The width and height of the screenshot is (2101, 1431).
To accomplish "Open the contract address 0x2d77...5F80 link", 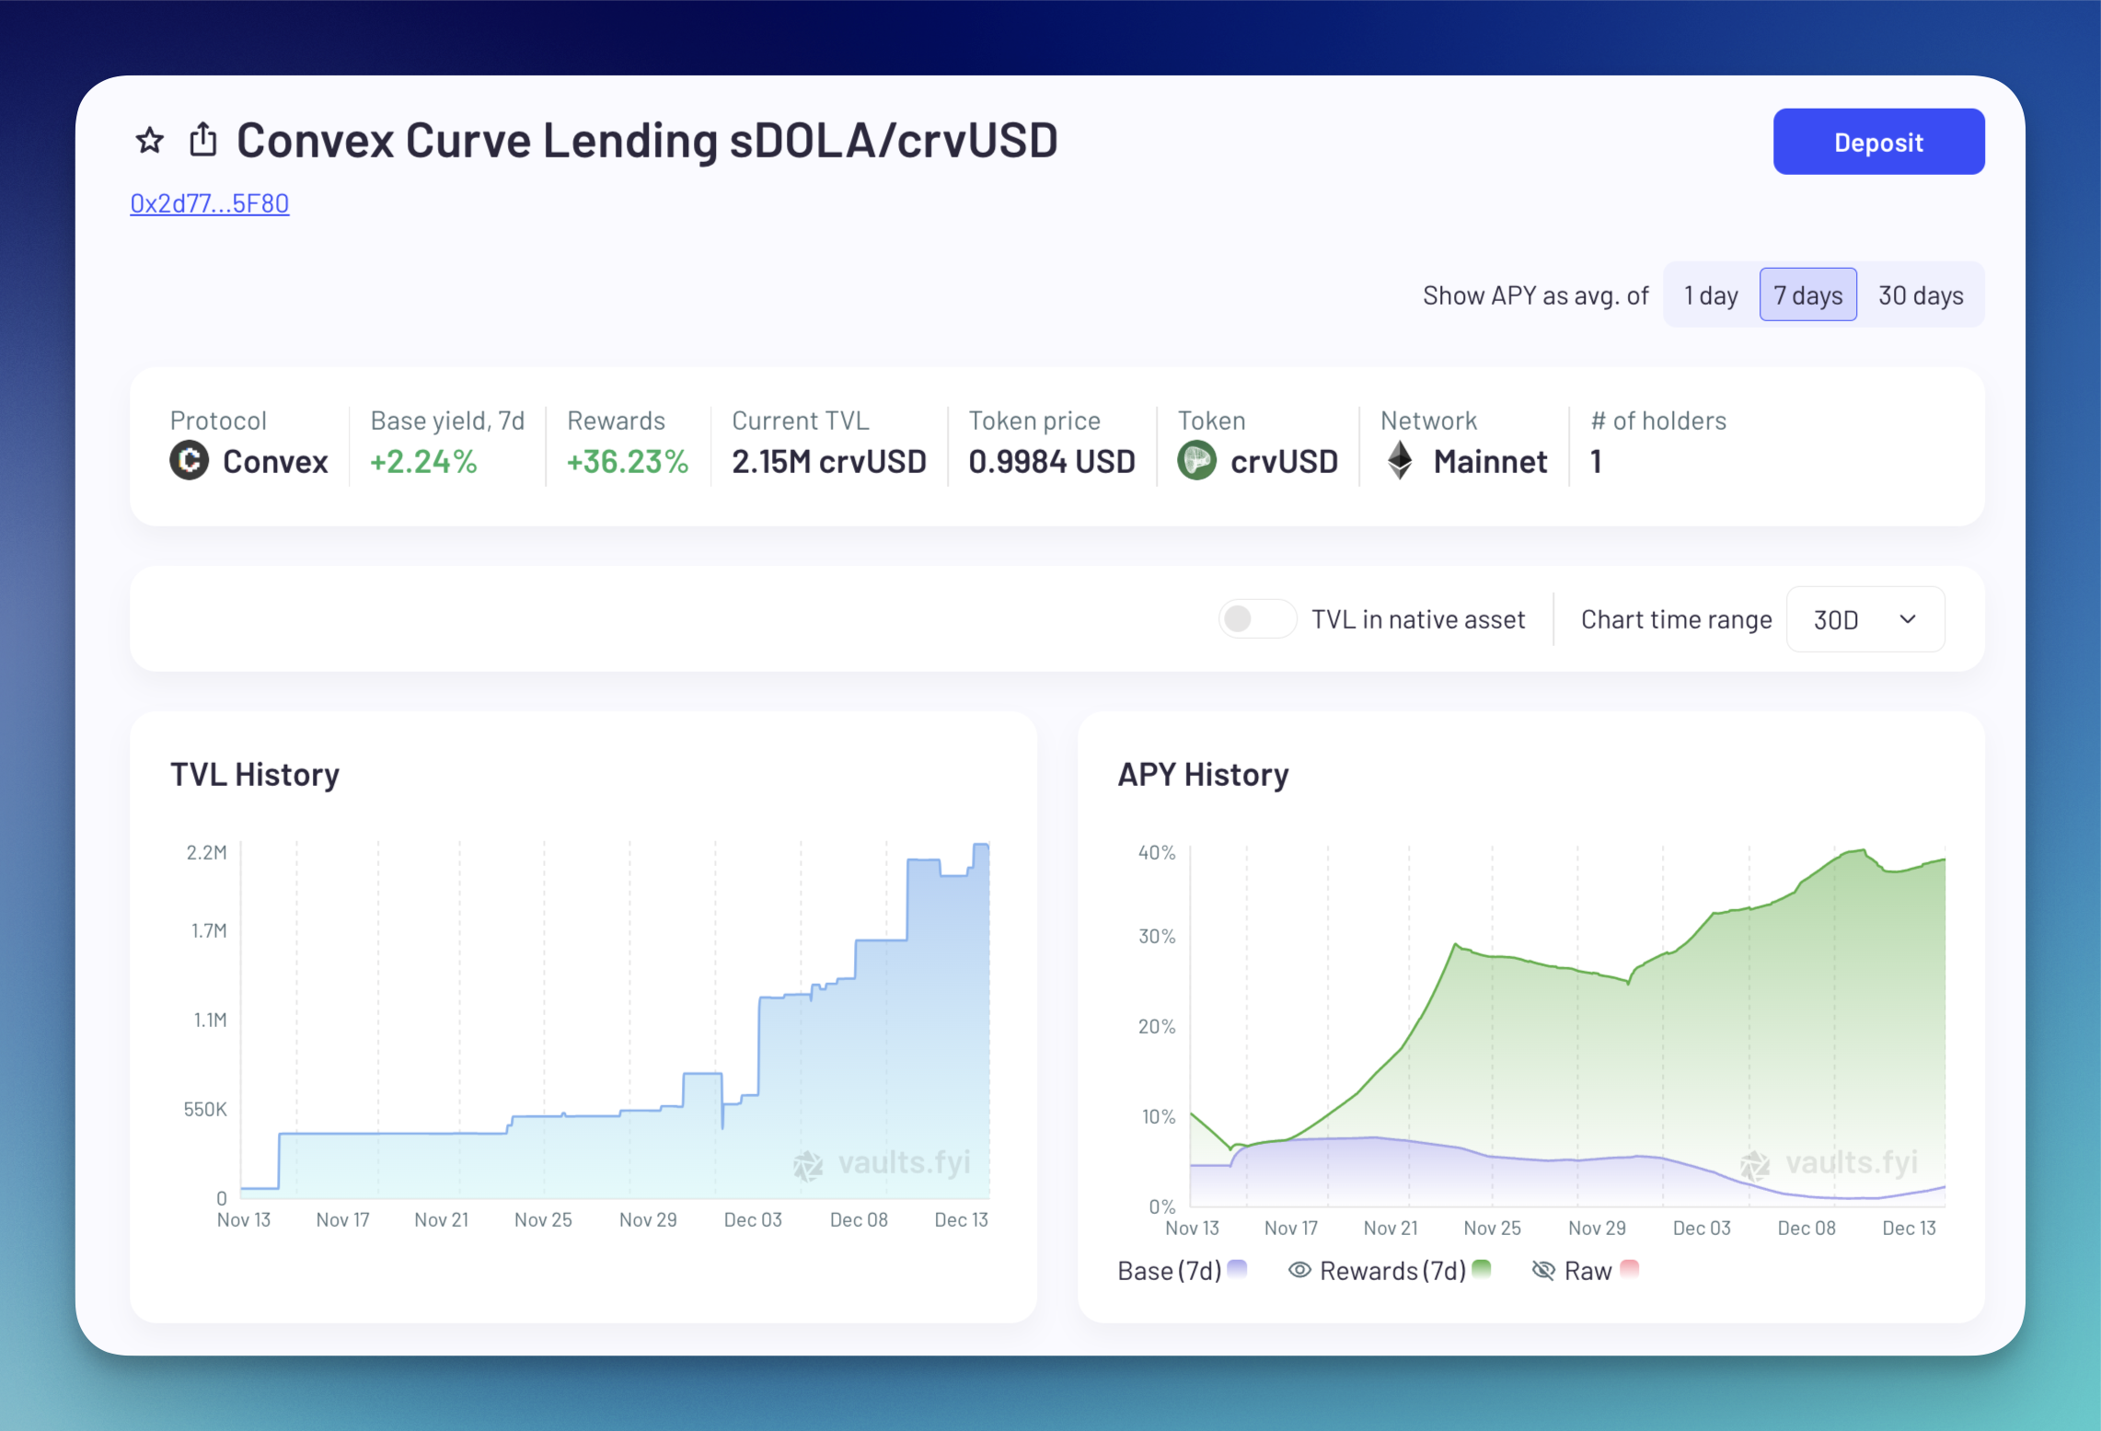I will [x=210, y=203].
